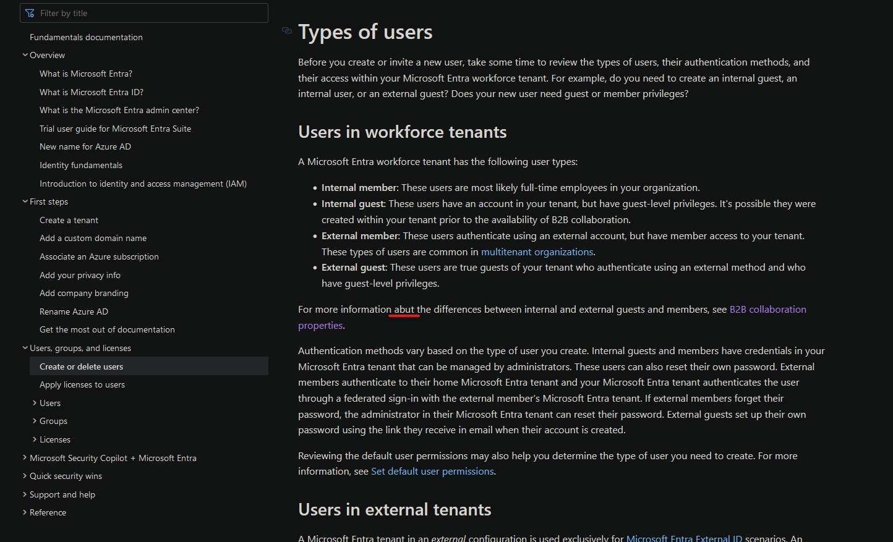Open What is Microsoft Entra? article

click(x=86, y=74)
